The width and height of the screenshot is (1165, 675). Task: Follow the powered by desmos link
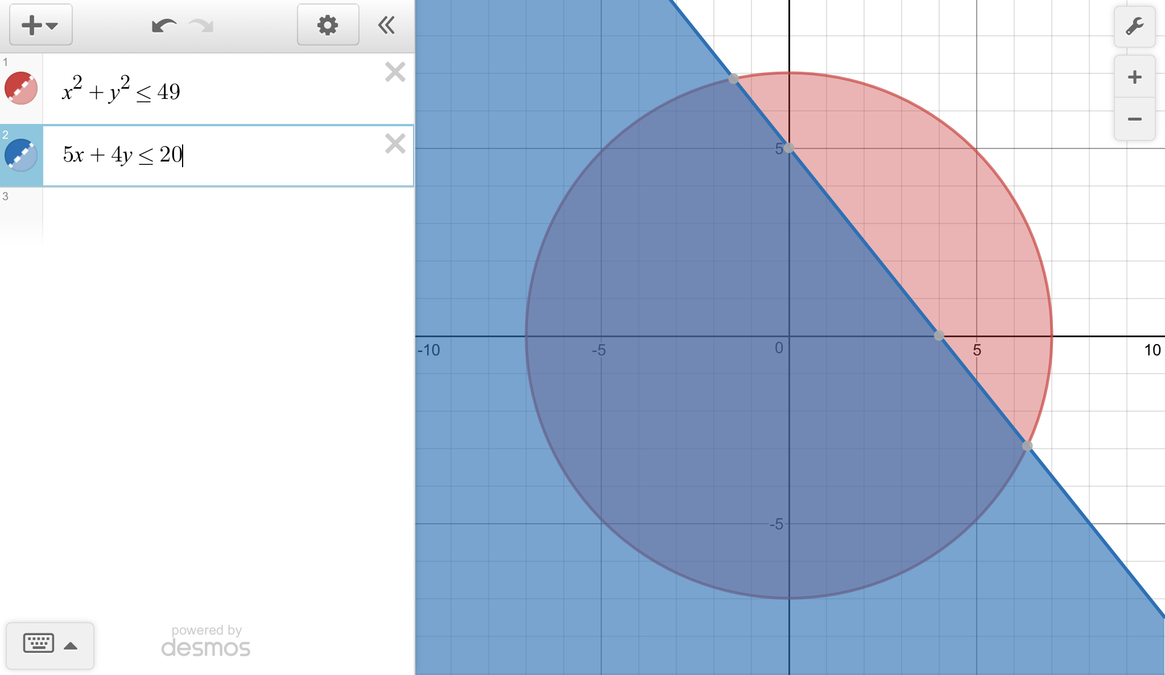[x=206, y=641]
